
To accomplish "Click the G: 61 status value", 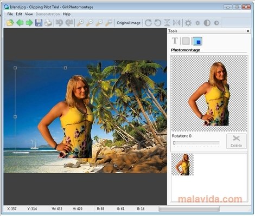I will coord(120,209).
